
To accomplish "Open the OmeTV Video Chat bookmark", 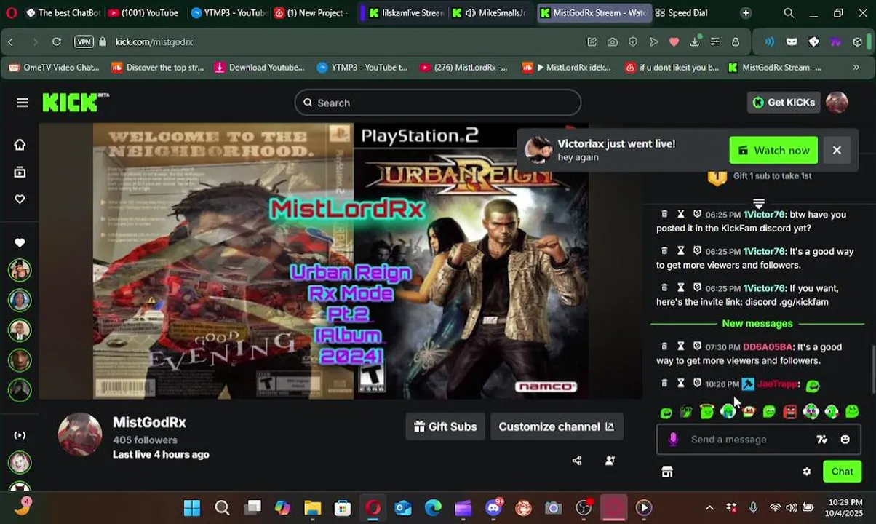I will [55, 68].
